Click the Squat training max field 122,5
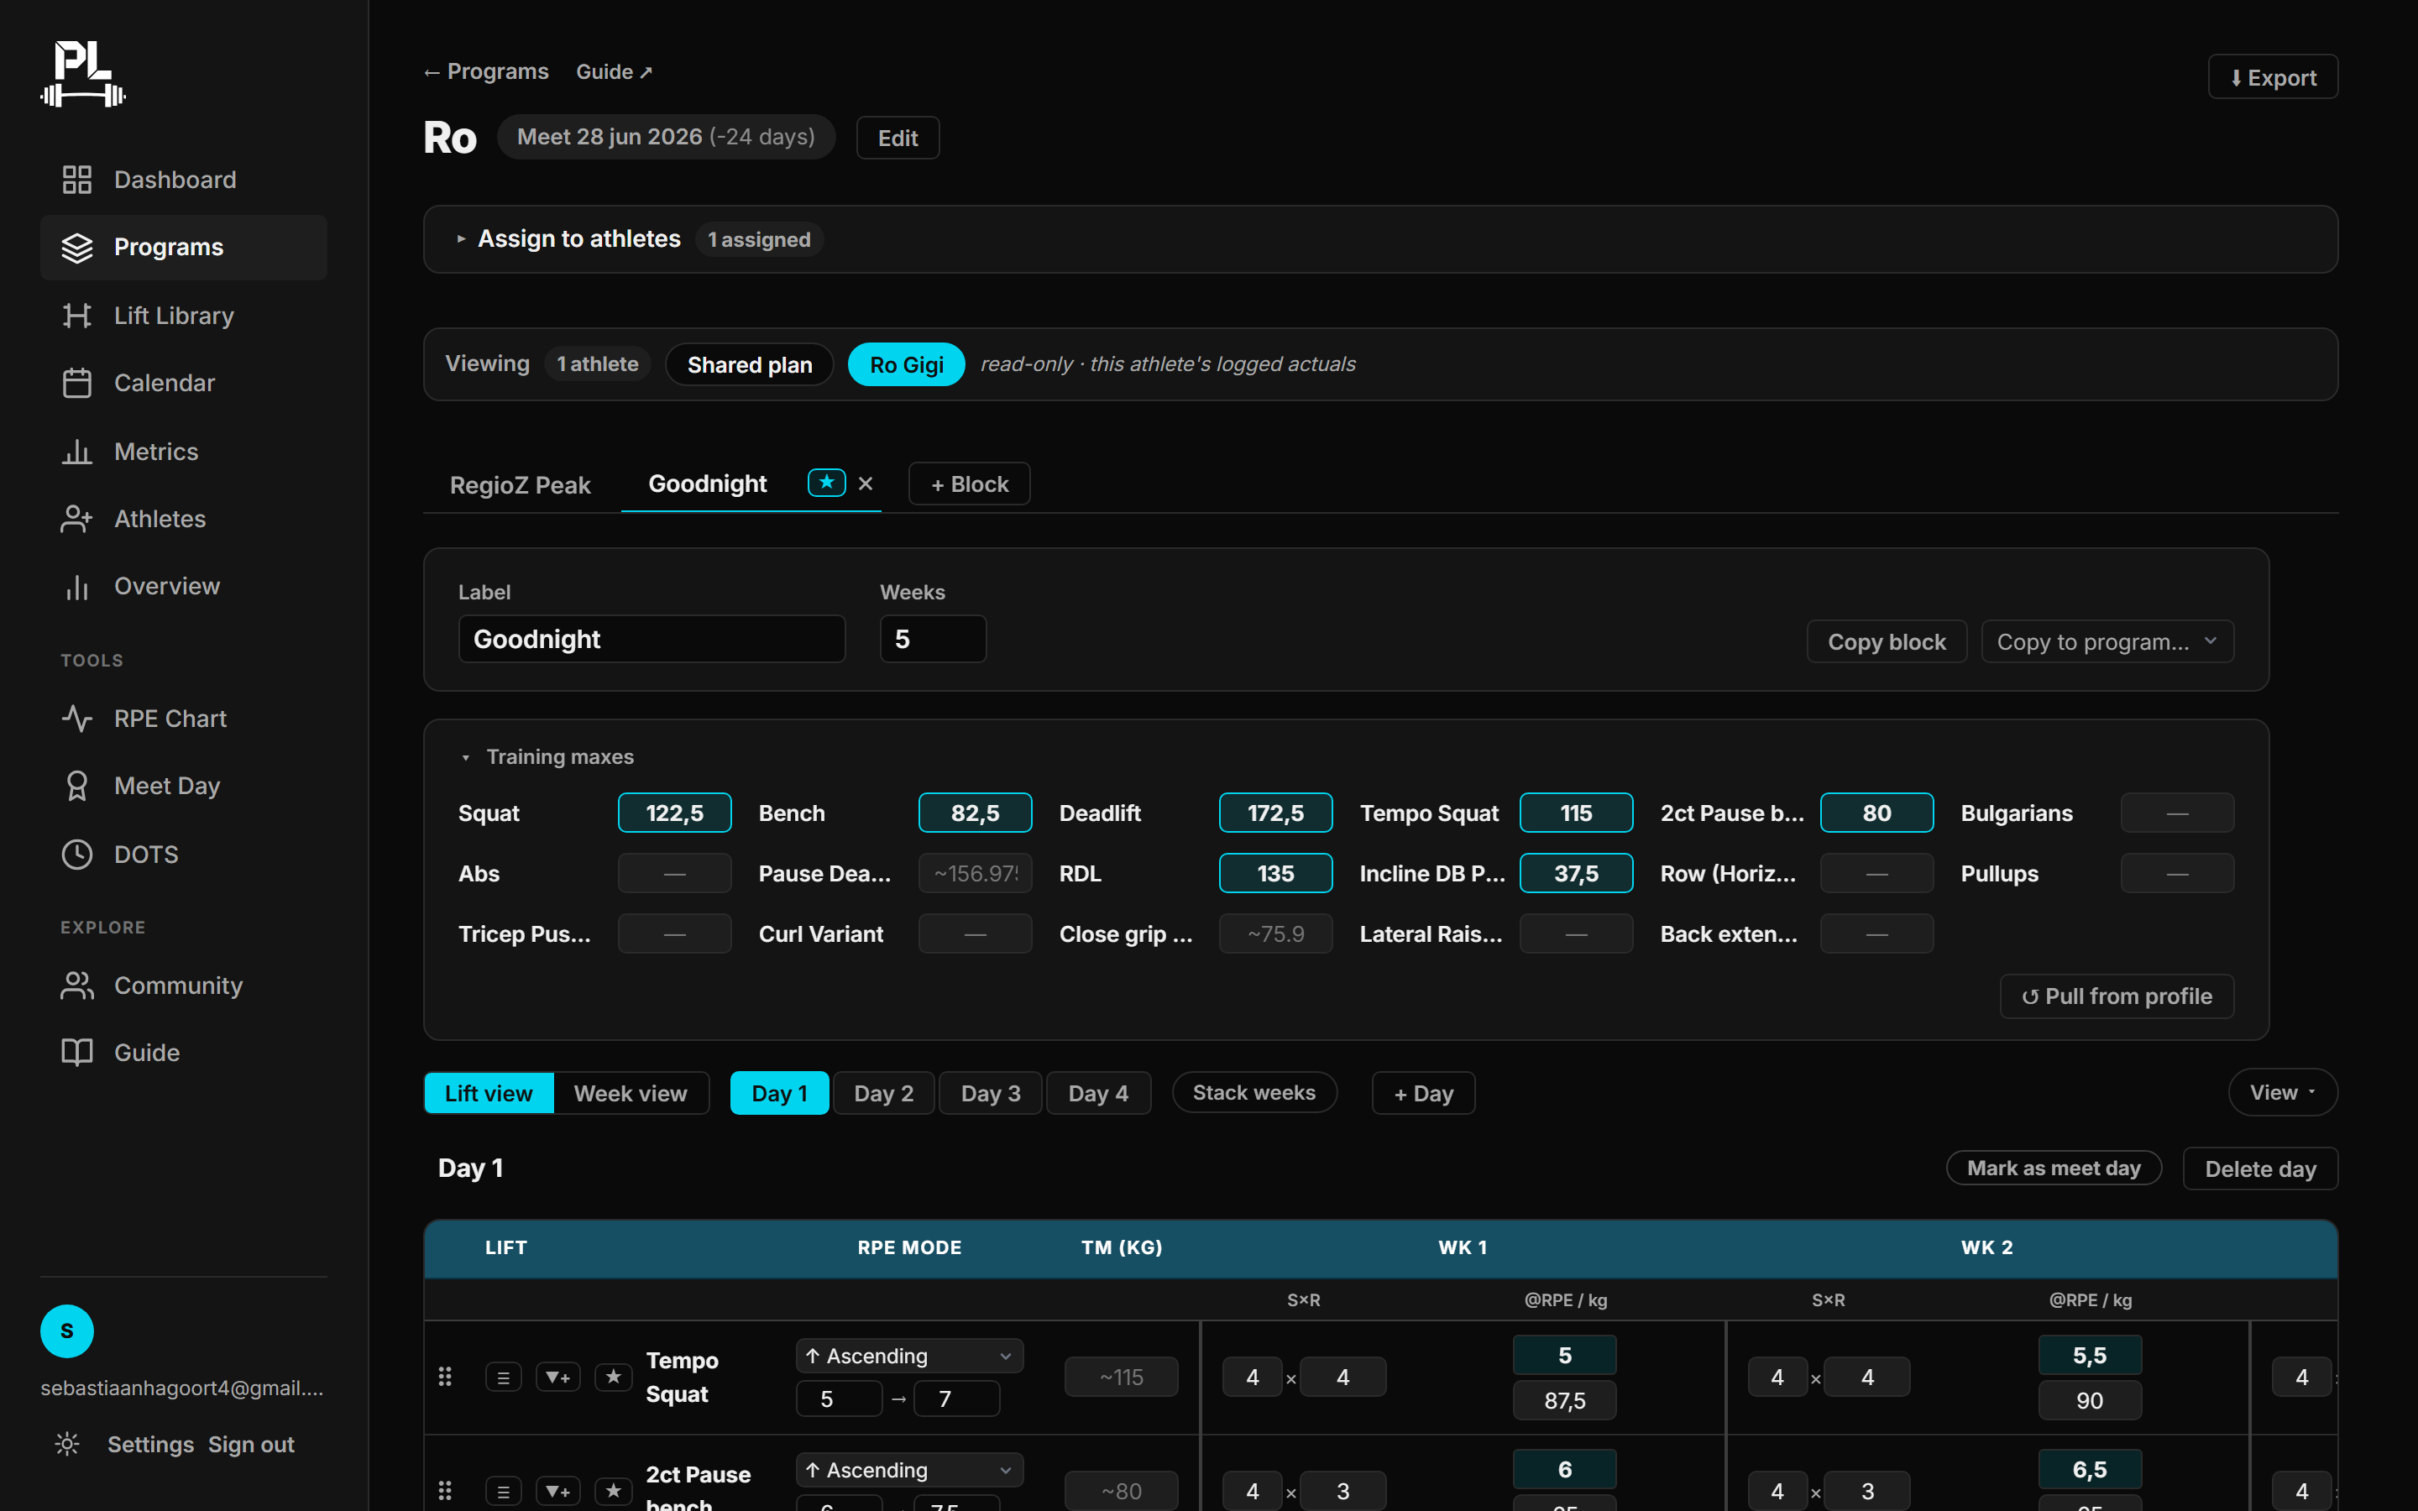 [x=674, y=813]
